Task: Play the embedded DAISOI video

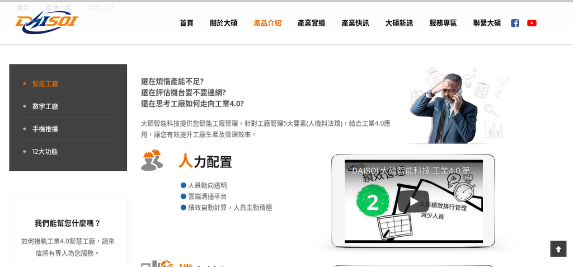Action: tap(414, 201)
